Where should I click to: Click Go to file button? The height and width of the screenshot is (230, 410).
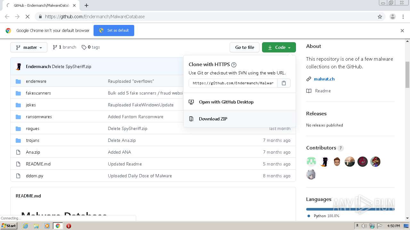(x=244, y=47)
